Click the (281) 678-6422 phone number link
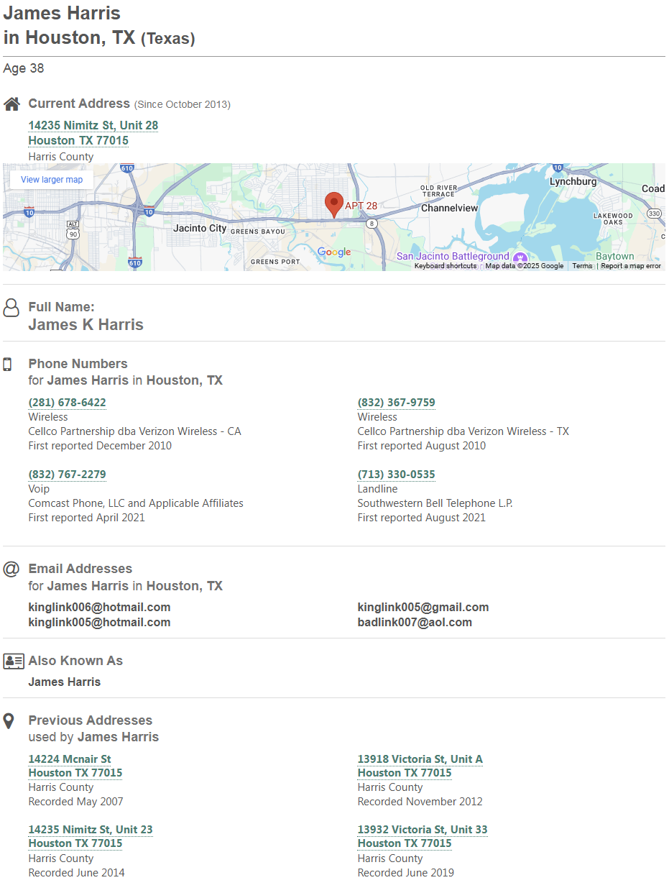 [x=67, y=403]
